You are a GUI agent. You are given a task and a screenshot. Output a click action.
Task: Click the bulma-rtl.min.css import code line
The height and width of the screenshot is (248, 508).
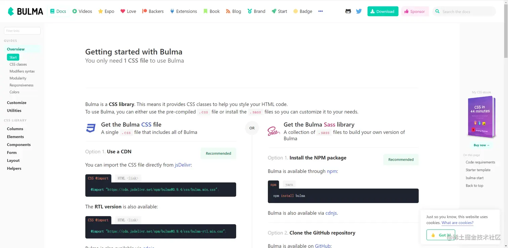pyautogui.click(x=158, y=231)
